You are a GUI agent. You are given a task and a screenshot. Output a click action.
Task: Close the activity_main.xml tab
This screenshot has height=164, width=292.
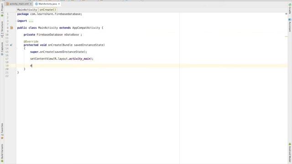pyautogui.click(x=31, y=4)
